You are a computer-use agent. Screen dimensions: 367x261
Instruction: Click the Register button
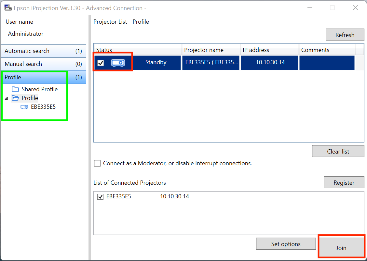[x=344, y=182]
